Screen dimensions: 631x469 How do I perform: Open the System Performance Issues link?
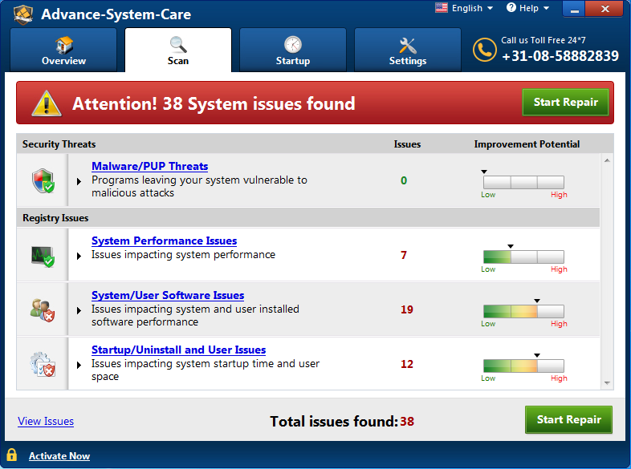[x=165, y=241]
